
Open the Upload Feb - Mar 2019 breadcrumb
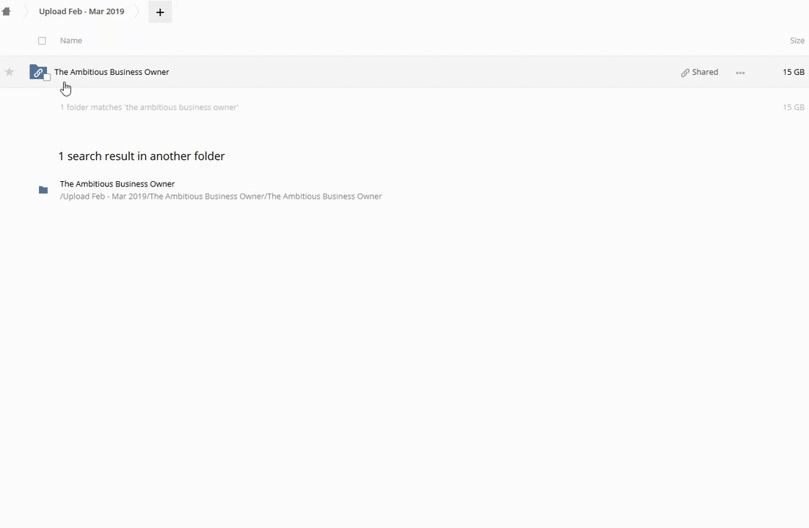[81, 12]
